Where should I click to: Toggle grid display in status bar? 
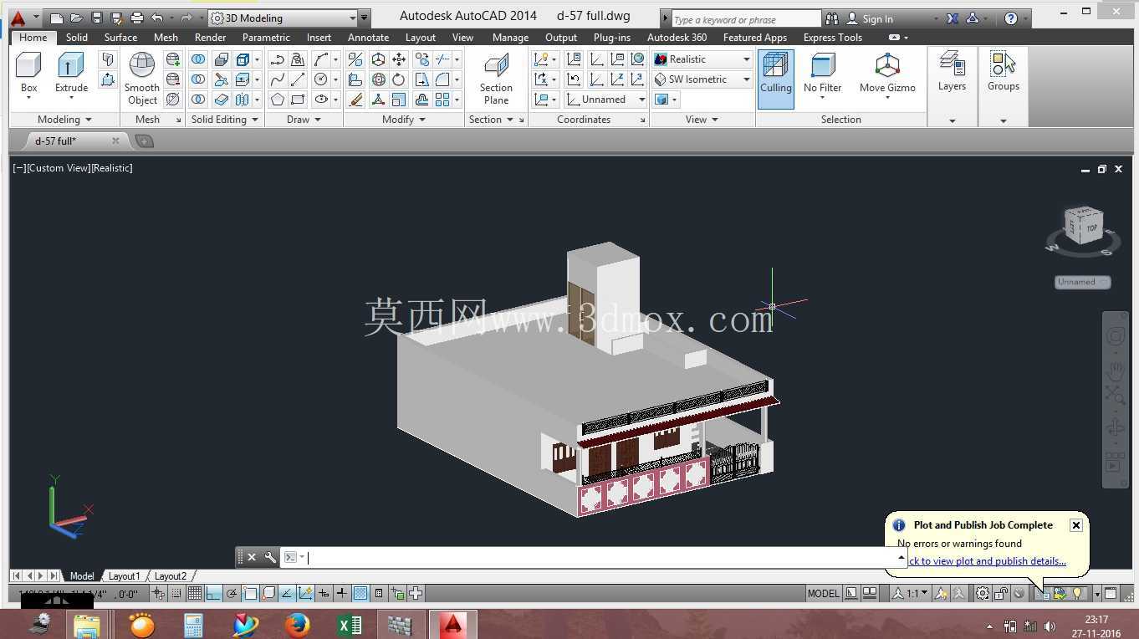(x=194, y=593)
